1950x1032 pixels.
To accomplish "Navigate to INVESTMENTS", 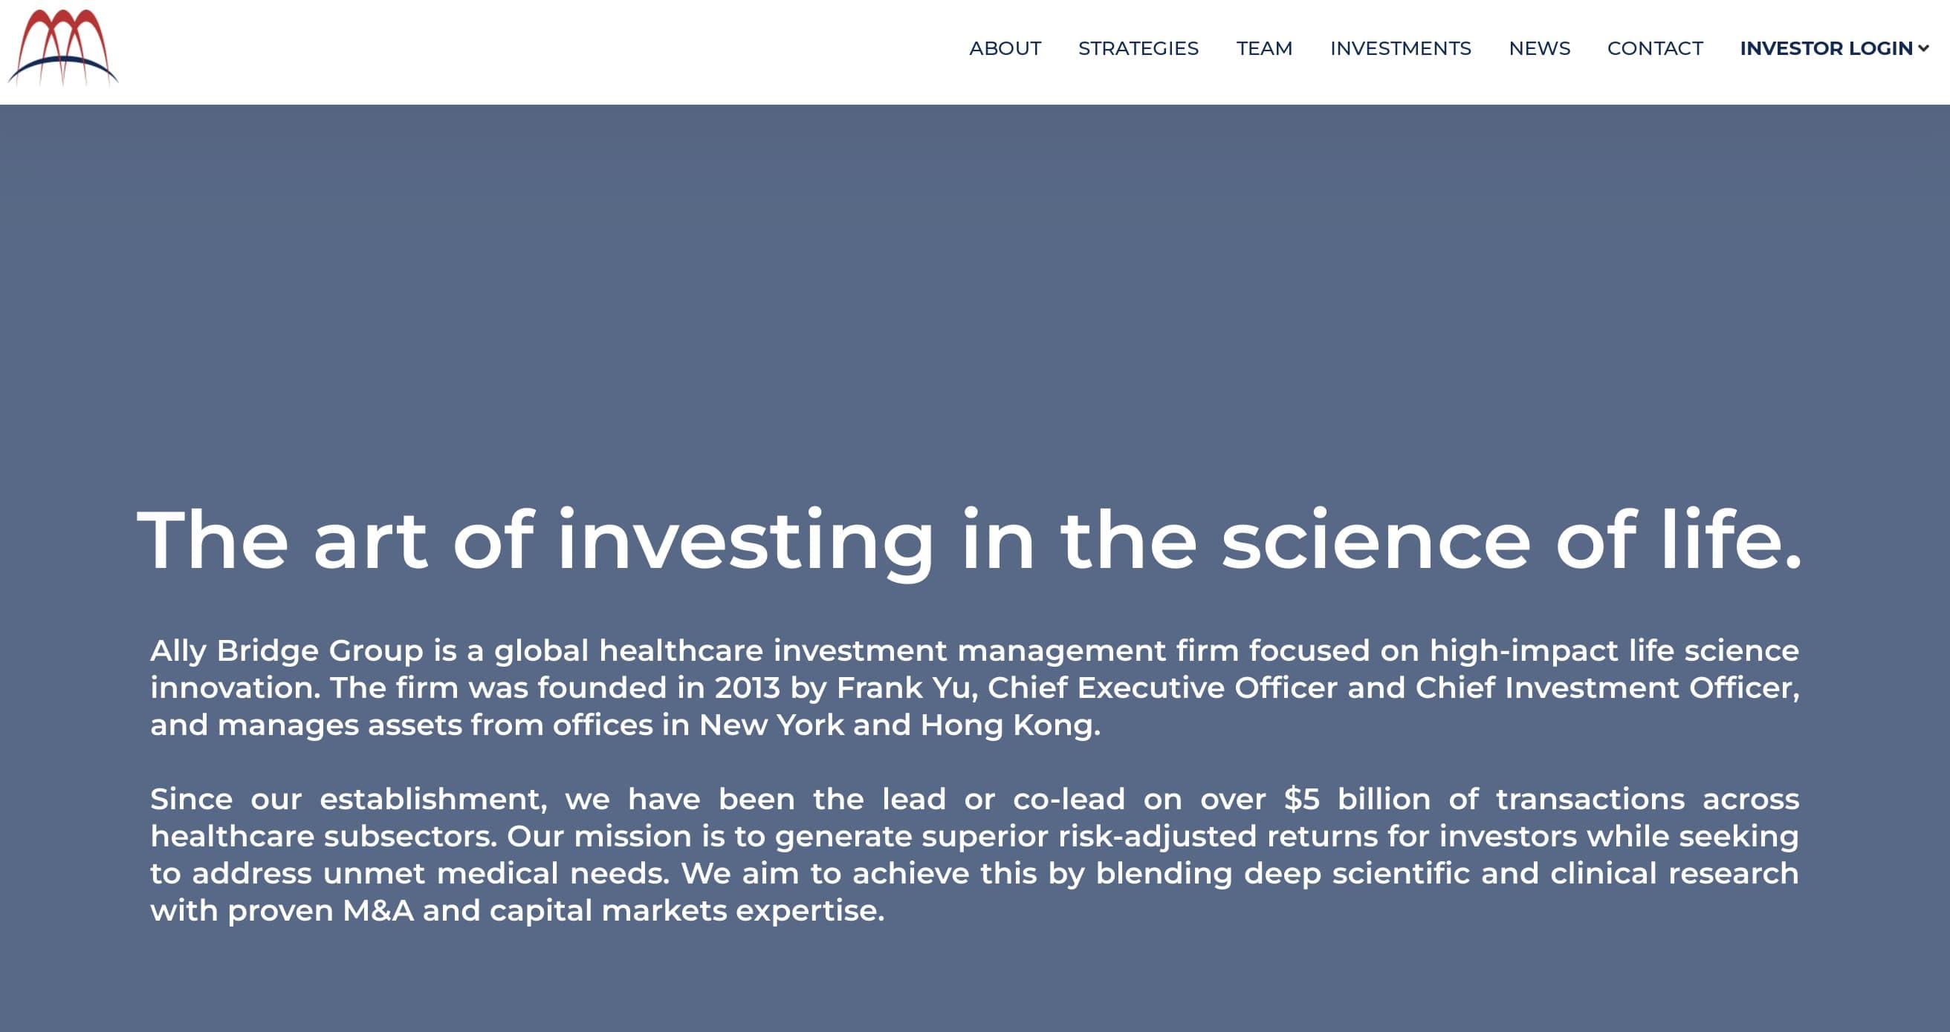I will [x=1400, y=48].
